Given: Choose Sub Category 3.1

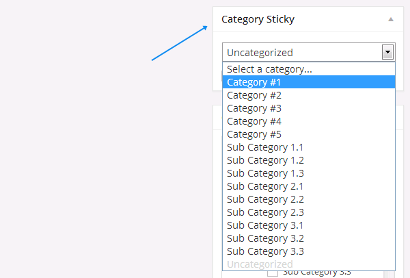Looking at the screenshot, I should click(309, 225).
